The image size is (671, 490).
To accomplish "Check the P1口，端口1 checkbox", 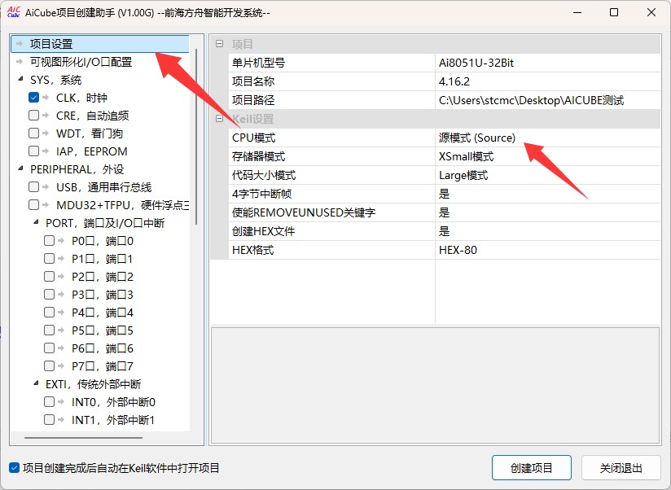I will tap(49, 259).
